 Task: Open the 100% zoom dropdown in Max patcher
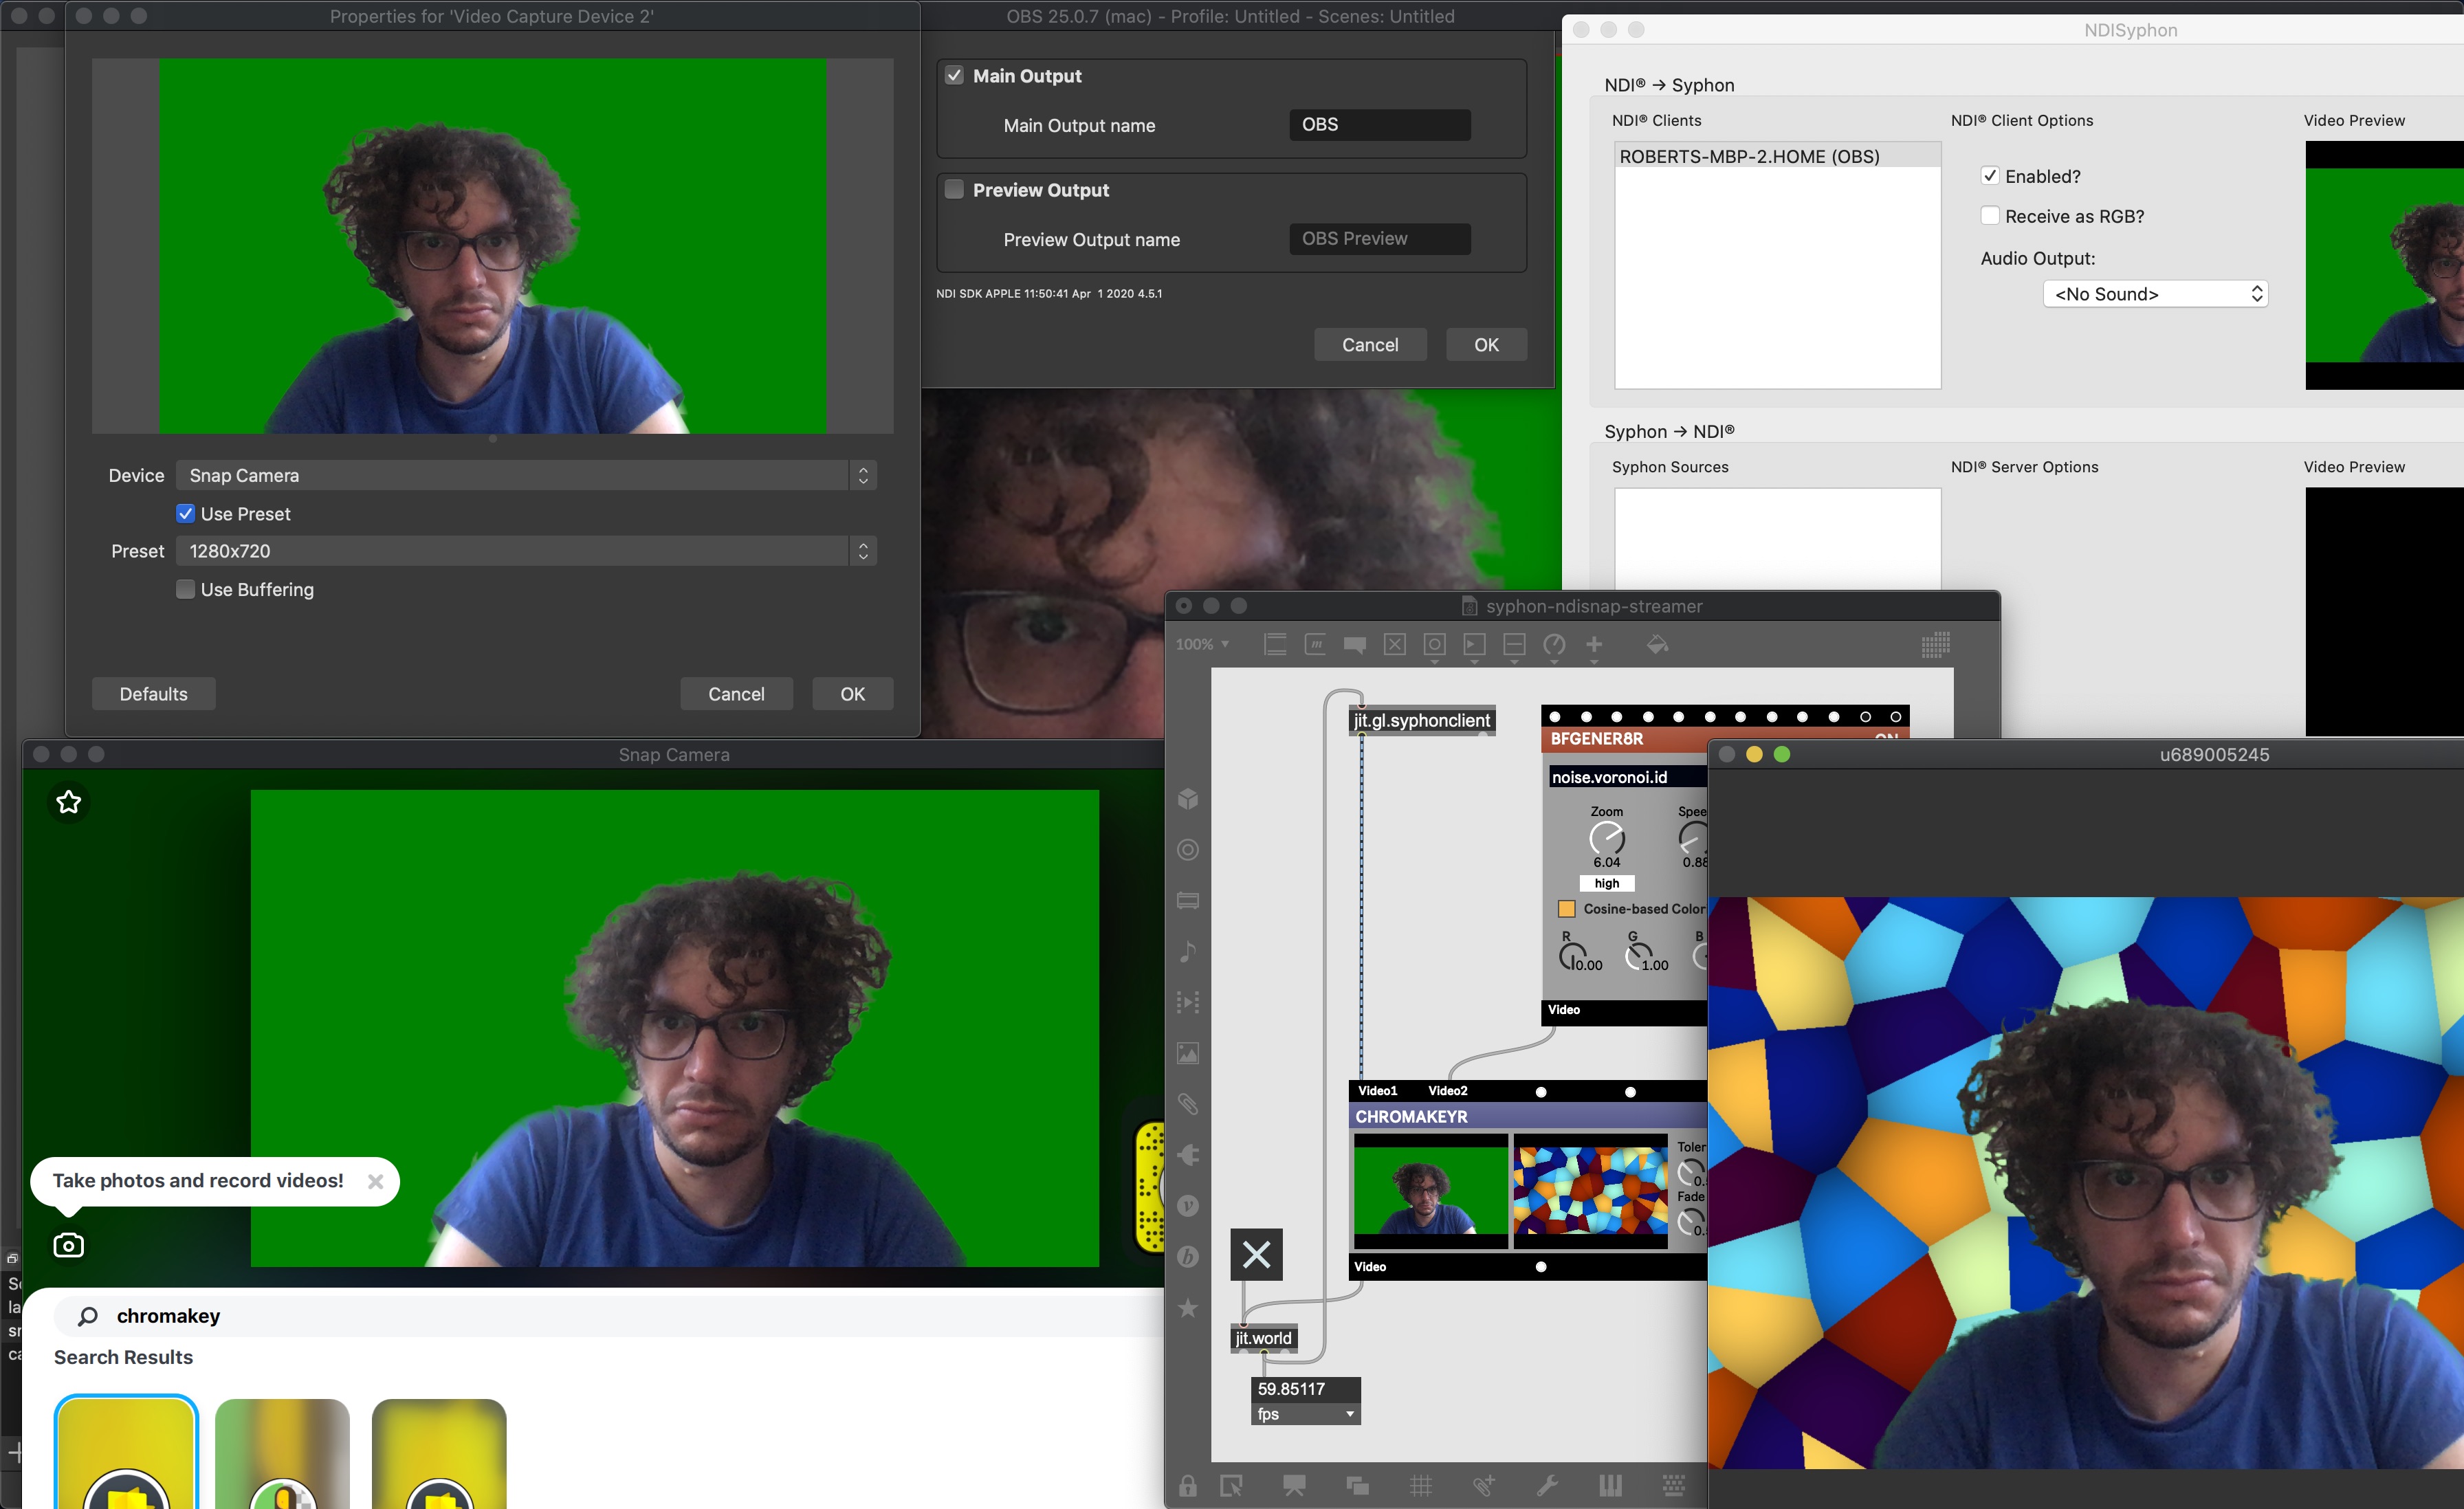pos(1202,645)
